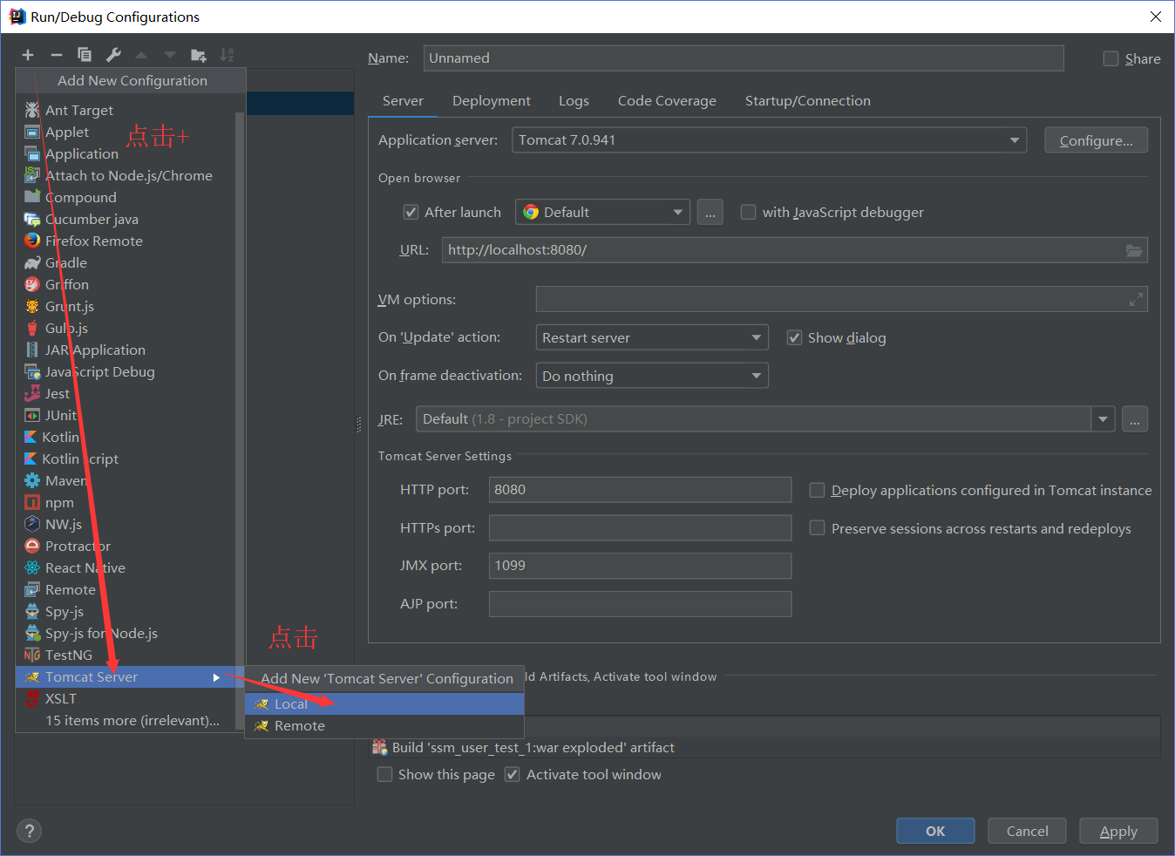Toggle the Share checkbox
1175x856 pixels.
tap(1110, 58)
